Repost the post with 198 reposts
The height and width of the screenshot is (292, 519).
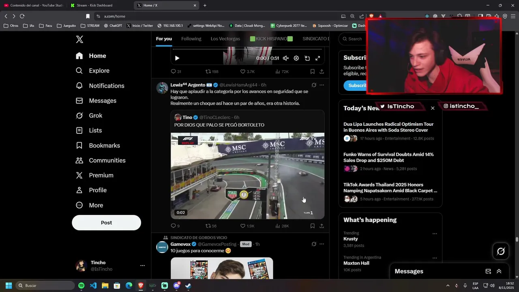coord(212,71)
